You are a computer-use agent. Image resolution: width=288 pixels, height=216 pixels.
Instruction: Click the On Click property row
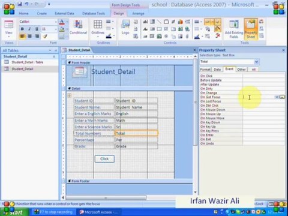242,76
